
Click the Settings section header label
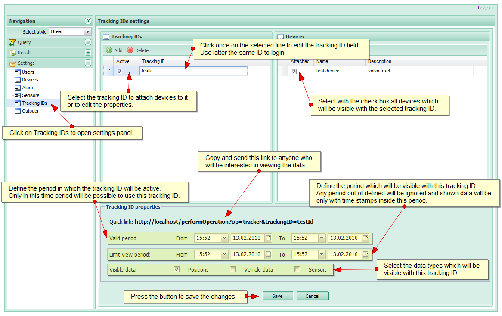pos(26,63)
